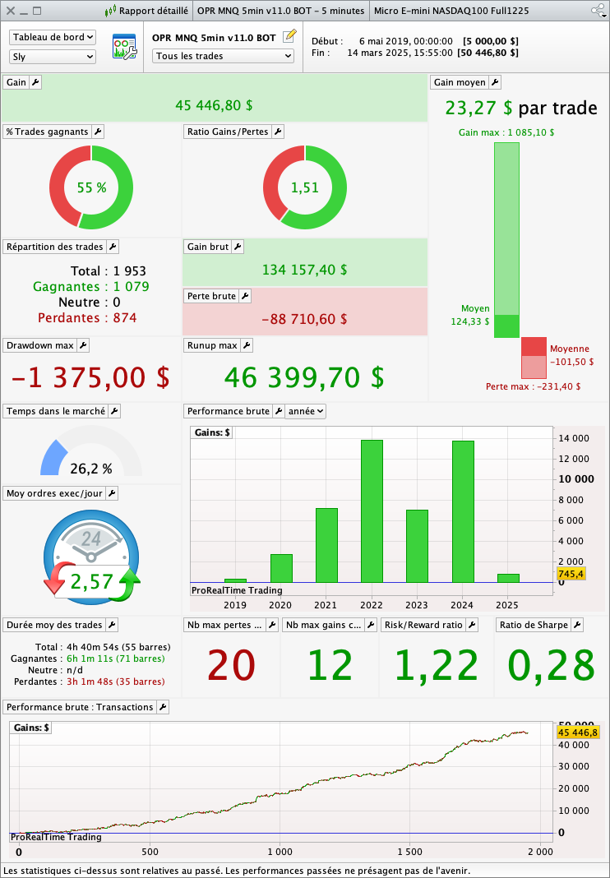Image resolution: width=610 pixels, height=878 pixels.
Task: Click the share icon in title bar
Action: click(598, 11)
